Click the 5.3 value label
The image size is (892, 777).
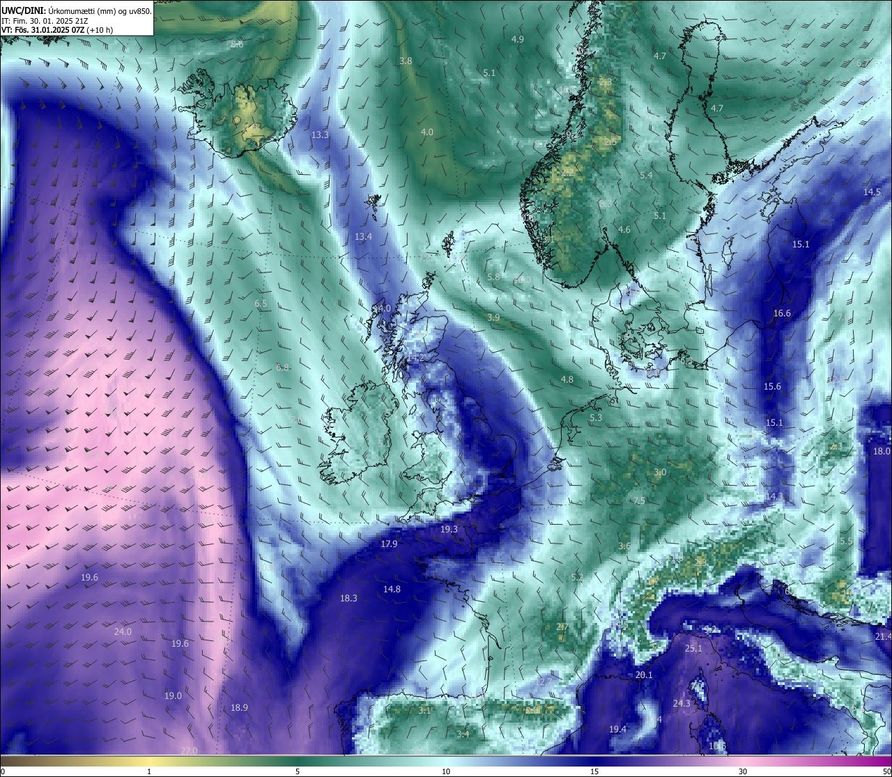596,418
